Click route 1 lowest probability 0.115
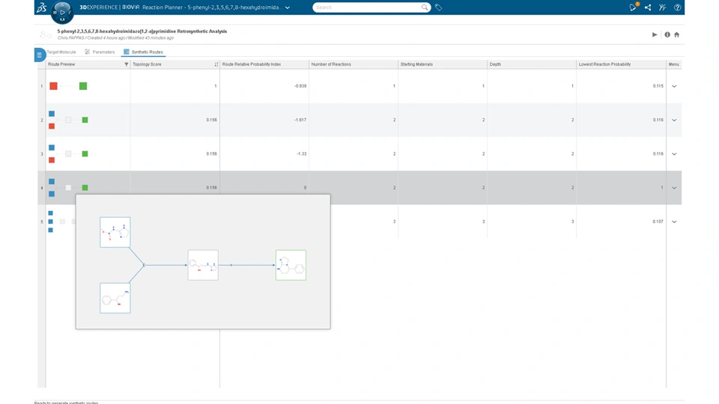 click(658, 86)
